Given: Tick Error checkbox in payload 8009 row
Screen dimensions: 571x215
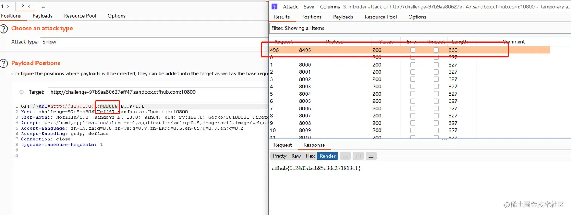Looking at the screenshot, I should 413,130.
